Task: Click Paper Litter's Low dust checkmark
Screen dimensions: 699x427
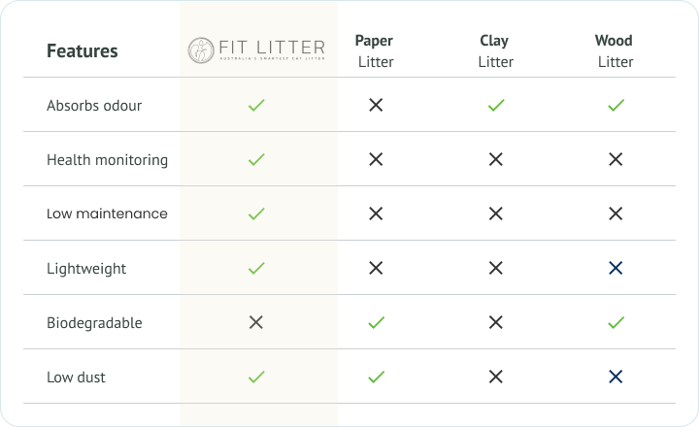Action: tap(376, 377)
